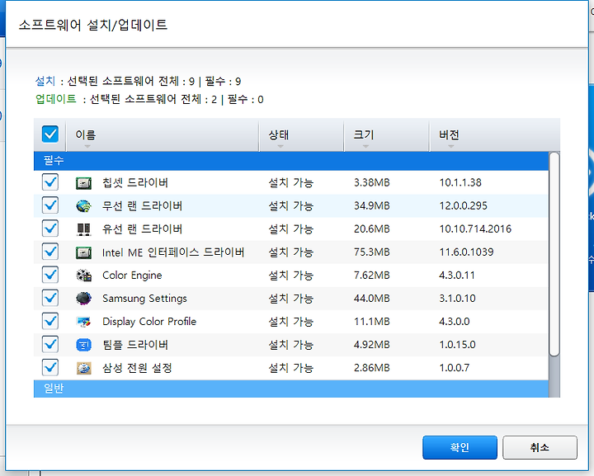Click size value 11.1MB
Image resolution: width=594 pixels, height=476 pixels.
(x=371, y=321)
